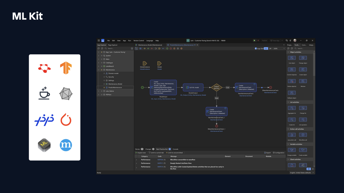The width and height of the screenshot is (344, 193).
Task: Expand the MXP006 Performance row
Action: click(x=137, y=160)
